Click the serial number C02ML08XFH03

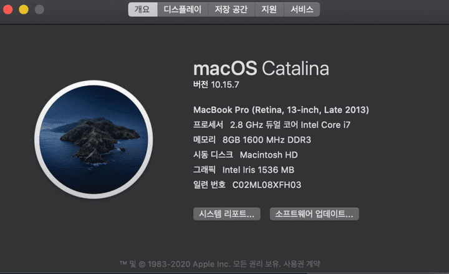pyautogui.click(x=267, y=185)
